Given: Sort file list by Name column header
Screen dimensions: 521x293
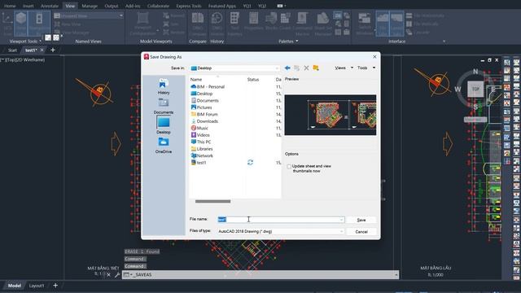Looking at the screenshot, I should (196, 80).
